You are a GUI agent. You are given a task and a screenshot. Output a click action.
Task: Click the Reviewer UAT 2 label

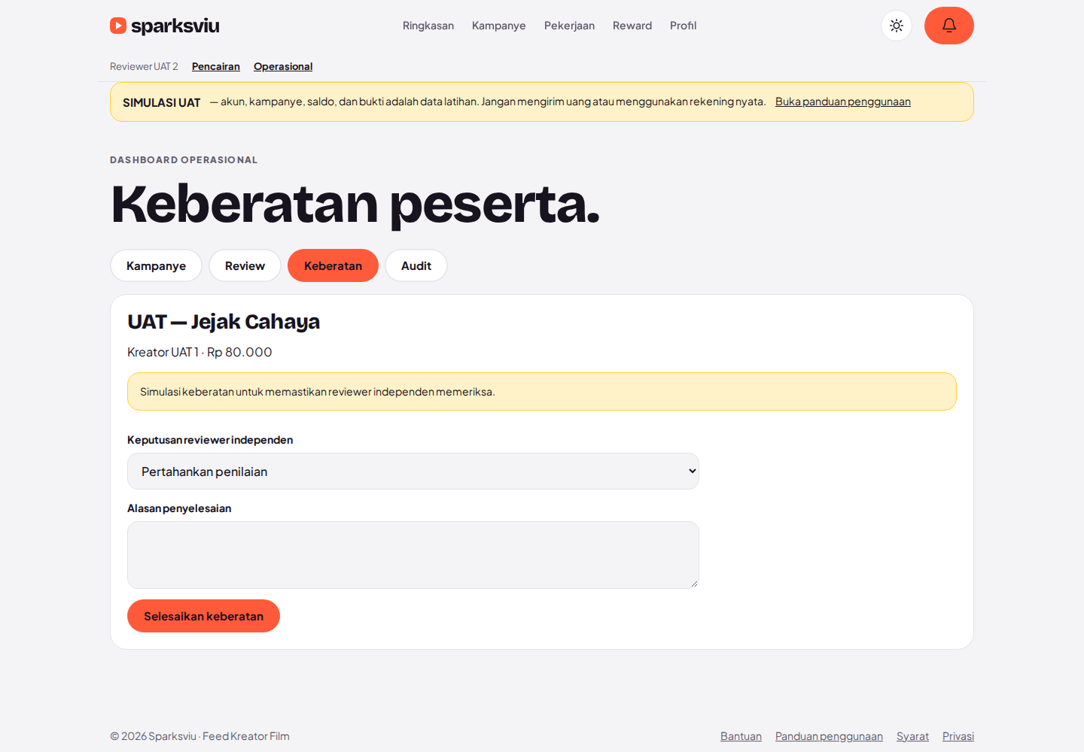click(144, 66)
